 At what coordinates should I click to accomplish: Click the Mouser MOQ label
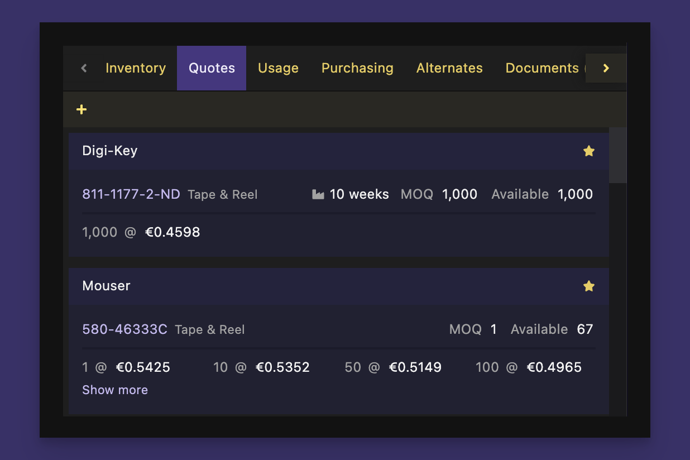coord(466,329)
